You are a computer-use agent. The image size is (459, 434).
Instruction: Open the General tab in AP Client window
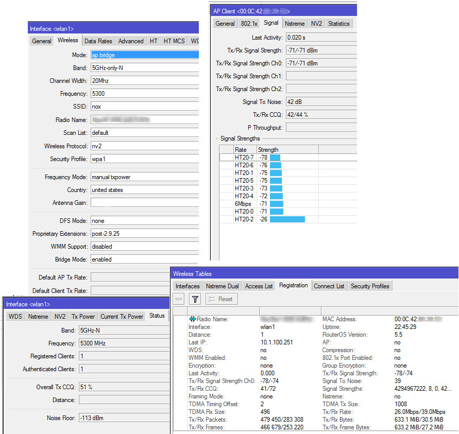(x=225, y=23)
